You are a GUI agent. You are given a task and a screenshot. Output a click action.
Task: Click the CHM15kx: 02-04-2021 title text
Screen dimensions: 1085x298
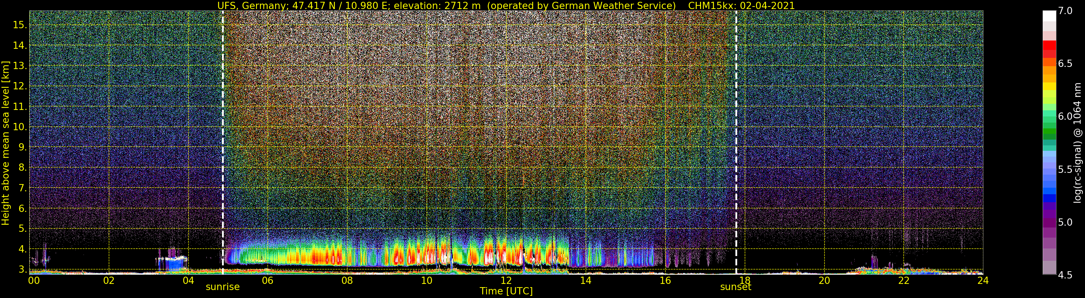tap(741, 5)
